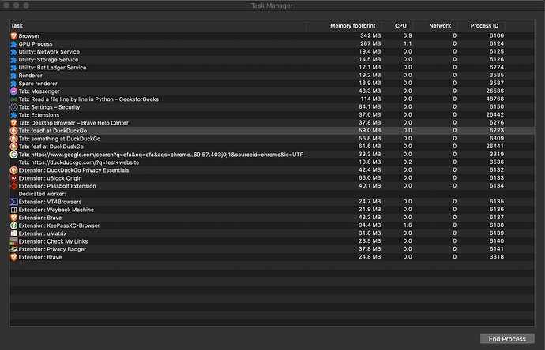Click the 267 MB memory value for GPU Process
Image resolution: width=545 pixels, height=350 pixels.
coord(370,43)
